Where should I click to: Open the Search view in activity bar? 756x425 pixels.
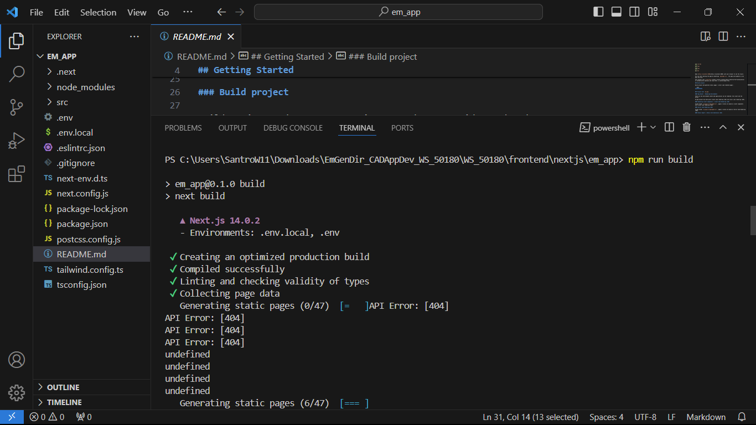pyautogui.click(x=17, y=74)
